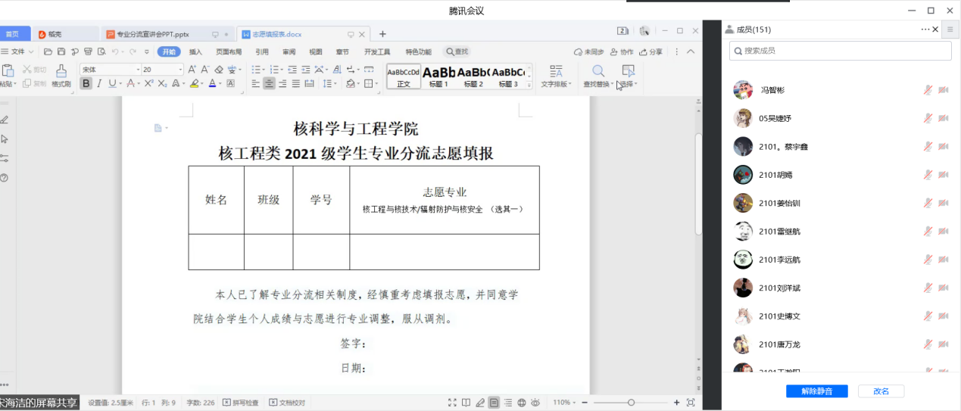961x411 pixels.
Task: Click the 解除静音 button
Action: [816, 391]
